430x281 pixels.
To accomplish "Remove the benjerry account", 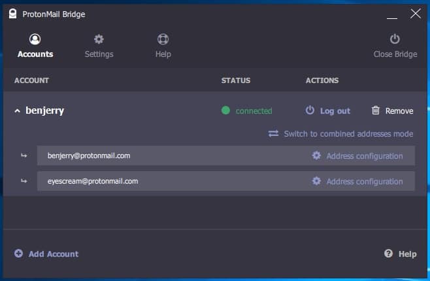I will pyautogui.click(x=392, y=110).
